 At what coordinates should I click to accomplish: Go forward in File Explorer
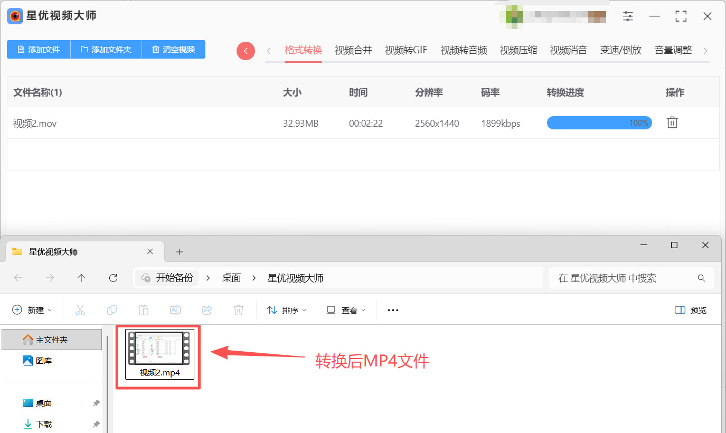pos(50,278)
